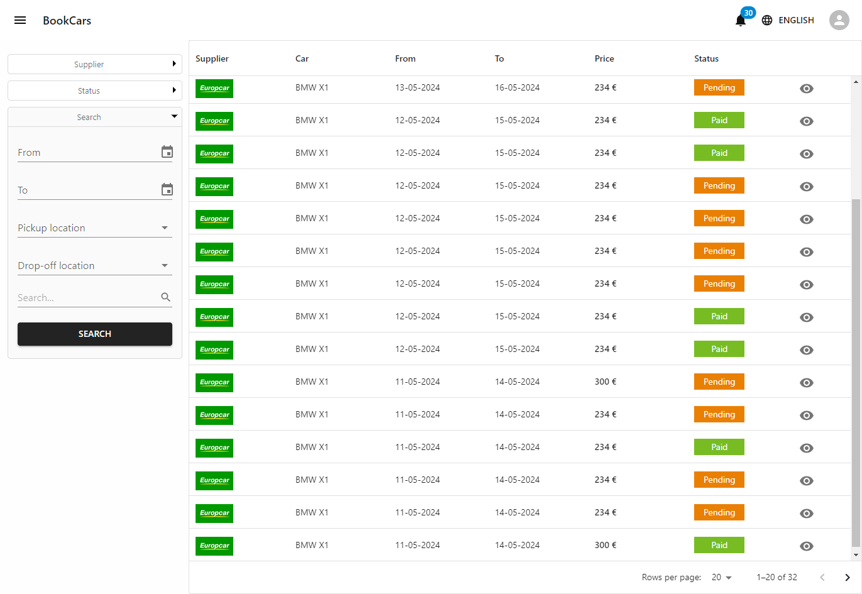Click Paid badge in 11-05-2024 234 € row
Viewport: 862px width, 594px height.
[719, 447]
